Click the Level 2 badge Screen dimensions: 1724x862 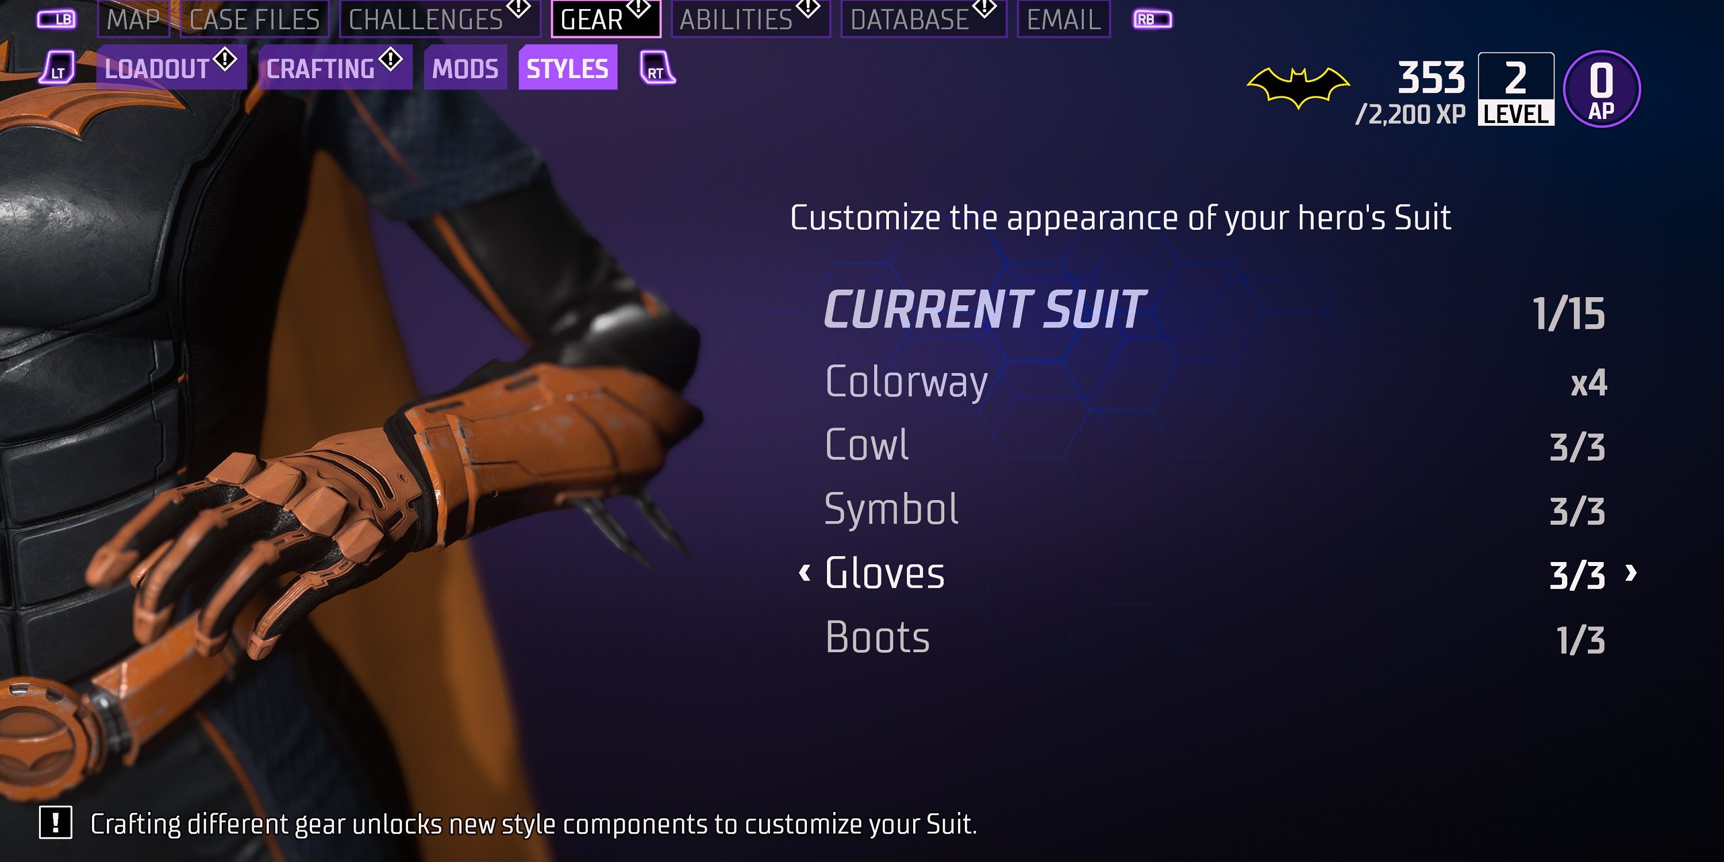point(1516,89)
